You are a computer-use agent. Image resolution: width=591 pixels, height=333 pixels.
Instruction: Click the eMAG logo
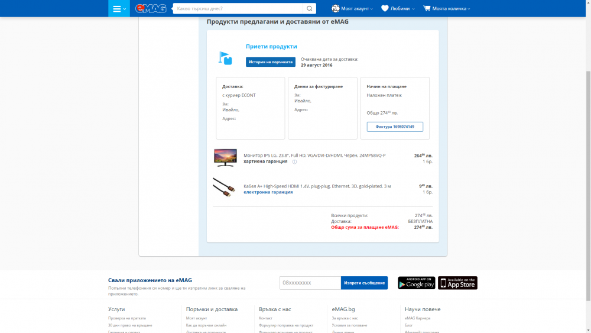[151, 8]
